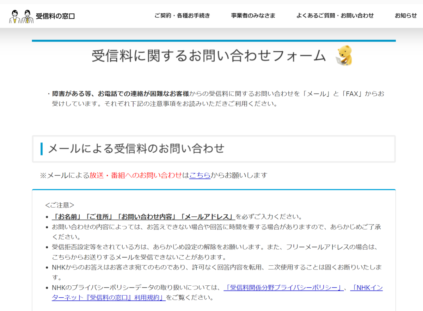This screenshot has height=311, width=423.
Task: Click bold text 障害がある等、お電話での連絡が困難なお客様
Action: [x=121, y=94]
